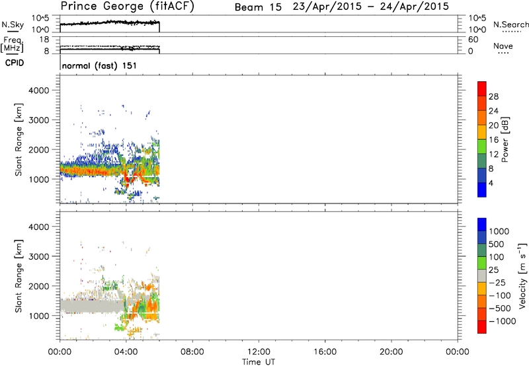Viewport: 529px width, 366px height.
Task: Click the red bottom segment of Velocity colorbar
Action: [482, 327]
